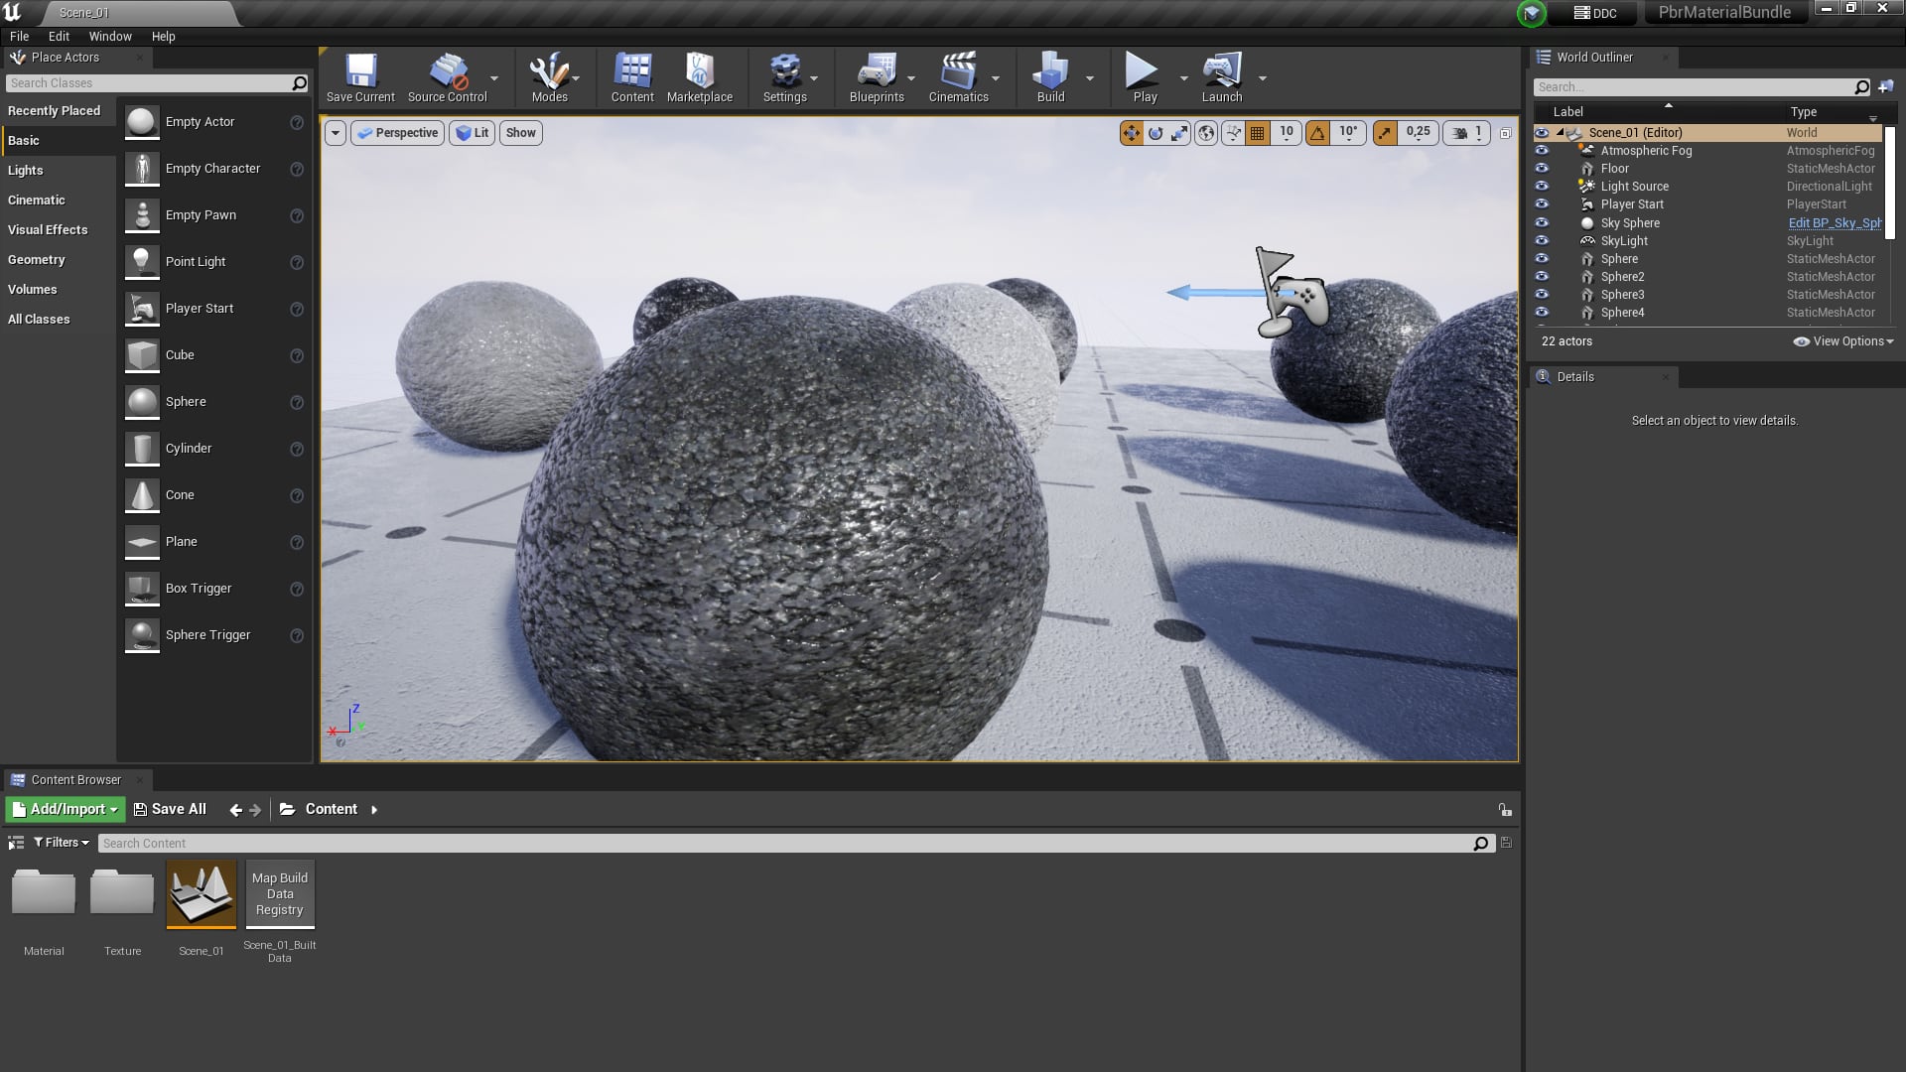Expand the Filters dropdown in Content Browser

pos(62,843)
